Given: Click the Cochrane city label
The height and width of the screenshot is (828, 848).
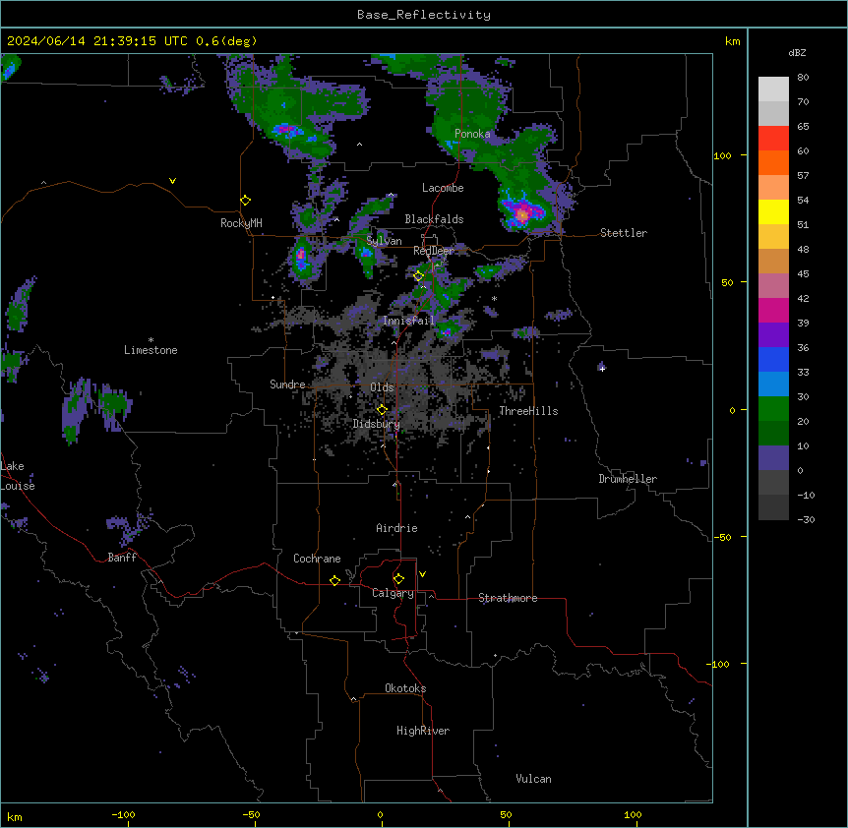Looking at the screenshot, I should (x=317, y=559).
